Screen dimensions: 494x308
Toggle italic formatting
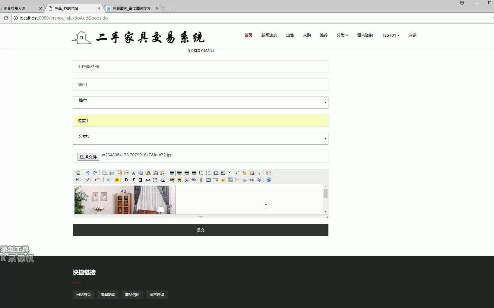point(134,180)
